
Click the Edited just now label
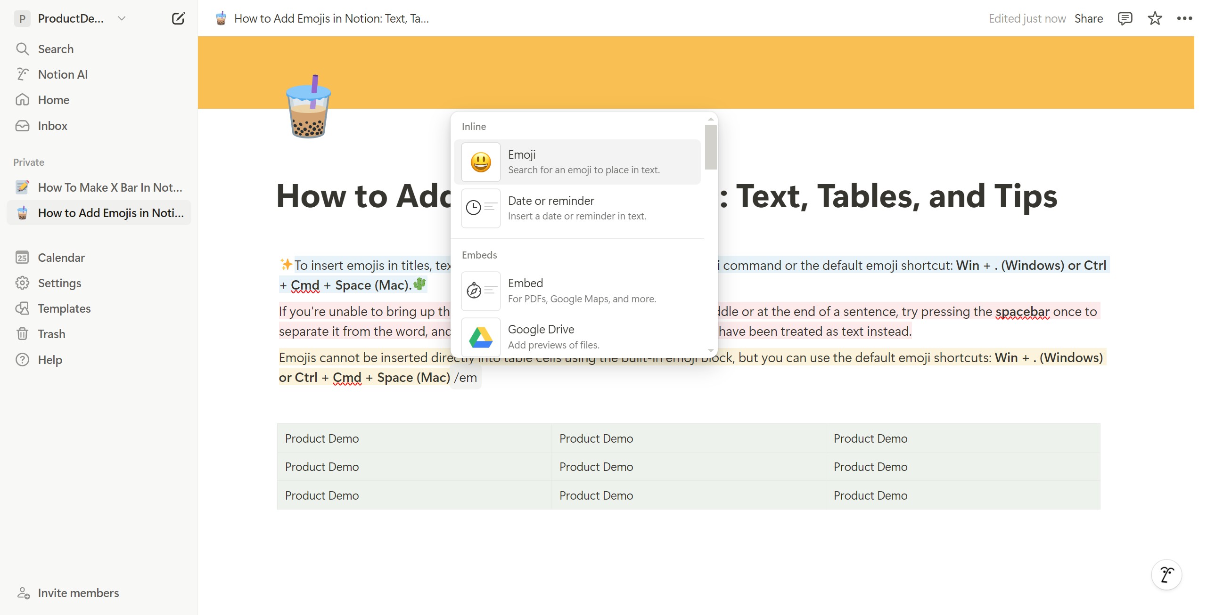coord(1027,18)
